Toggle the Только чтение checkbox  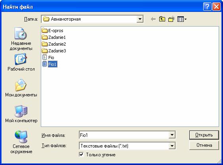[81, 154]
